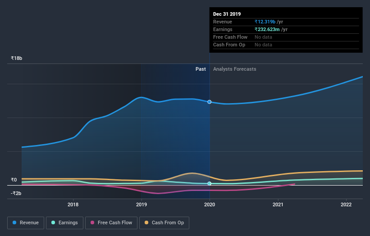This screenshot has width=370, height=236.
Task: Click the -₹2b y-axis label
Action: point(16,193)
